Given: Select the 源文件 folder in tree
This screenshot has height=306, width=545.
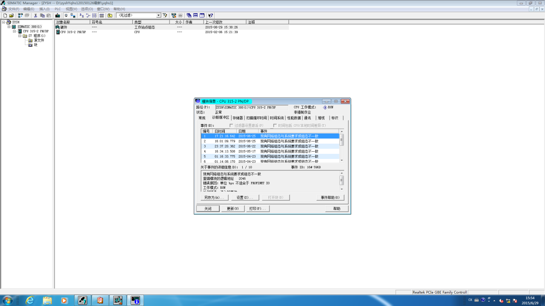Looking at the screenshot, I should tap(36, 40).
